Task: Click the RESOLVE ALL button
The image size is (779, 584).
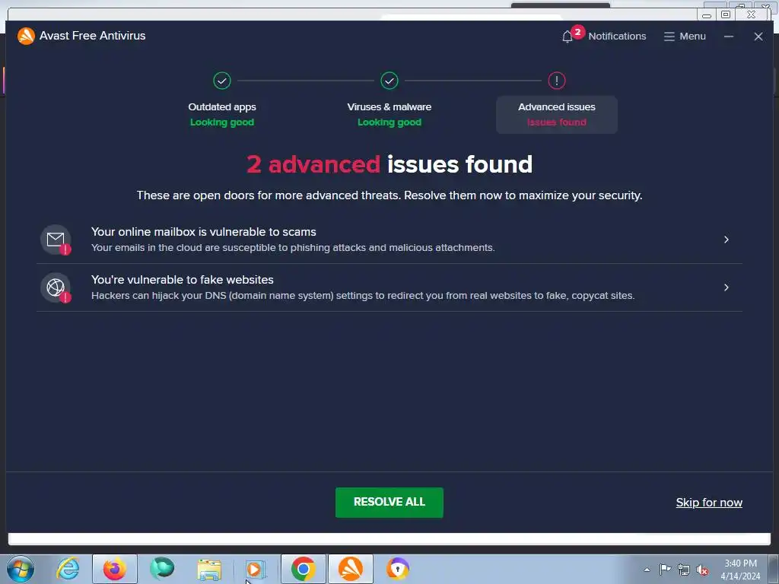Action: click(x=389, y=502)
